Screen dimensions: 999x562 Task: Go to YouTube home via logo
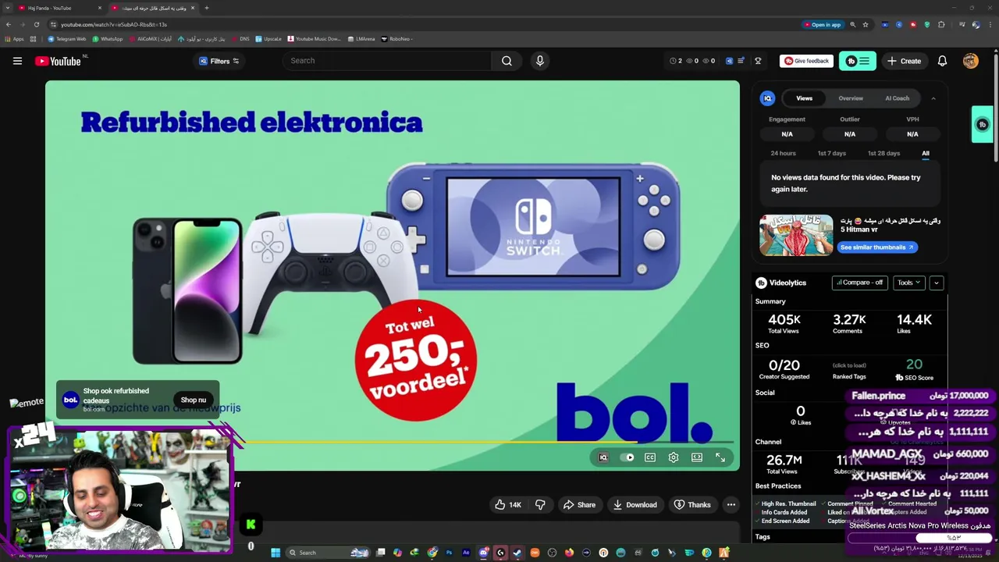tap(59, 61)
